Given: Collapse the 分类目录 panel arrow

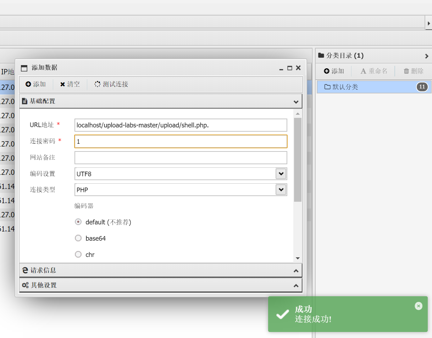Looking at the screenshot, I should [427, 56].
